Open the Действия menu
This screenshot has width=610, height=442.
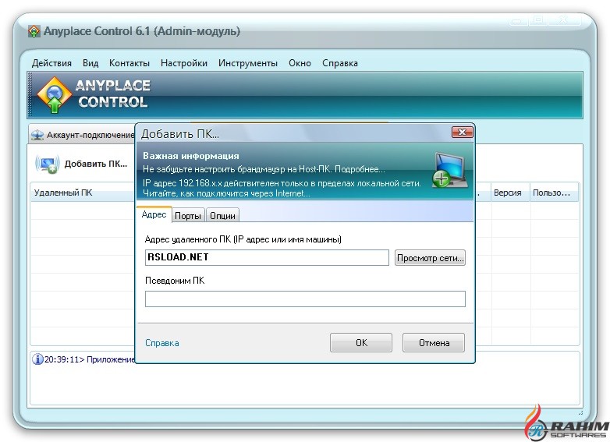[x=51, y=63]
